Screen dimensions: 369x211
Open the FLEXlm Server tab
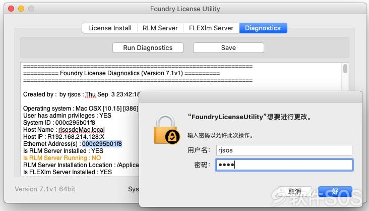point(211,28)
